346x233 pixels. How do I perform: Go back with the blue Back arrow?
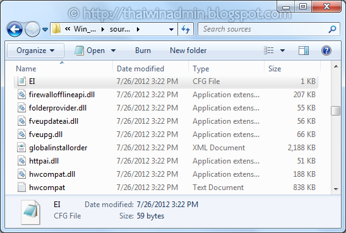click(x=15, y=29)
